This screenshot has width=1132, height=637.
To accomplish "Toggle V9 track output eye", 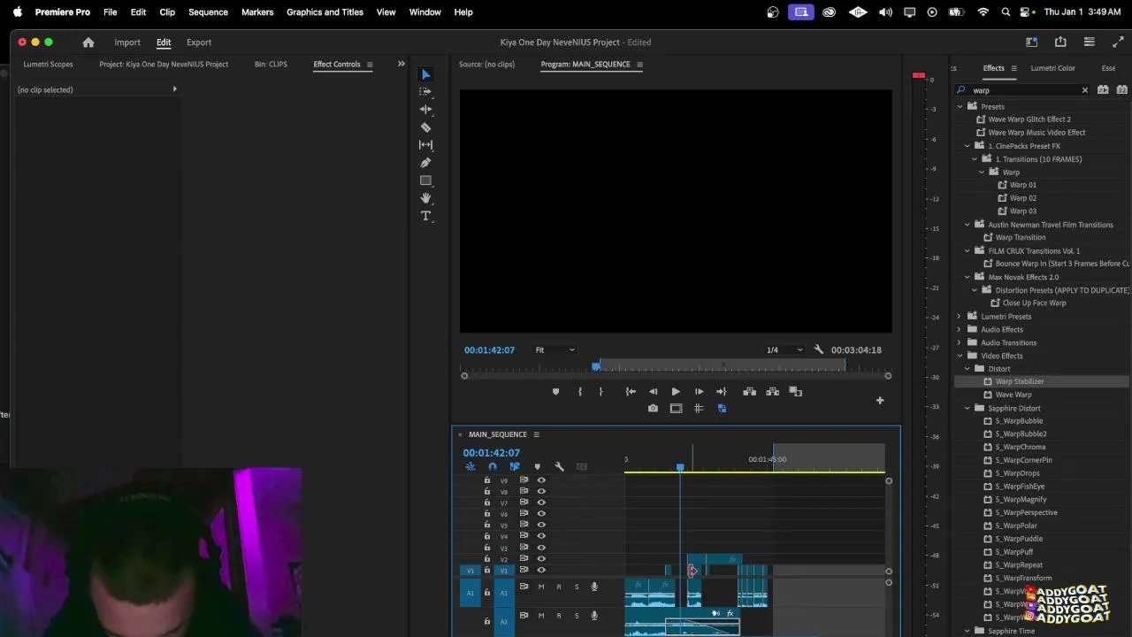I will [x=541, y=480].
